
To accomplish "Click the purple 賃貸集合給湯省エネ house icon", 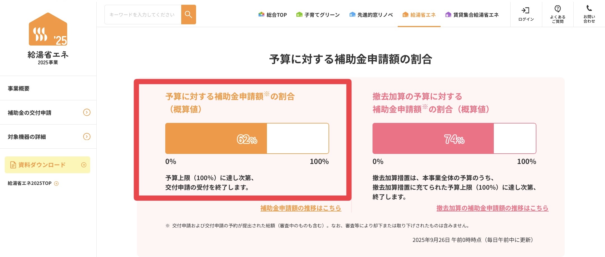I will click(448, 15).
